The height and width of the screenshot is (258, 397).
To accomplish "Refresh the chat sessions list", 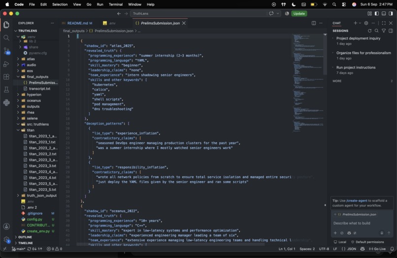I will pyautogui.click(x=369, y=31).
